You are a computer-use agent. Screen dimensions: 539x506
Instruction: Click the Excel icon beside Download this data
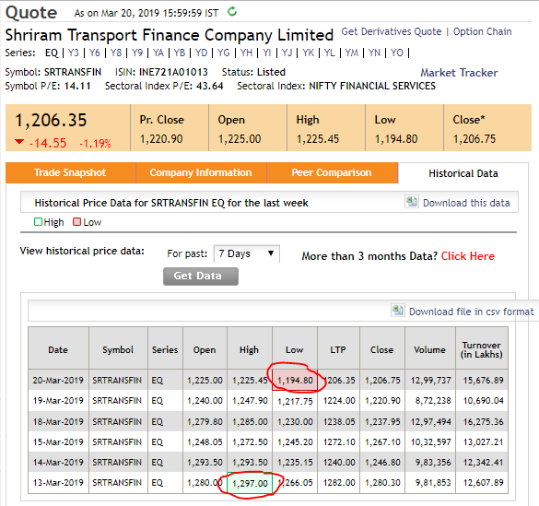[412, 202]
